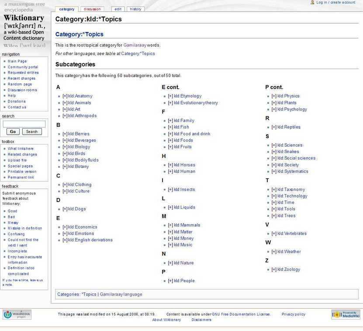The width and height of the screenshot is (363, 331).
Task: Click the Powered by MediaWiki badge
Action: tap(346, 314)
